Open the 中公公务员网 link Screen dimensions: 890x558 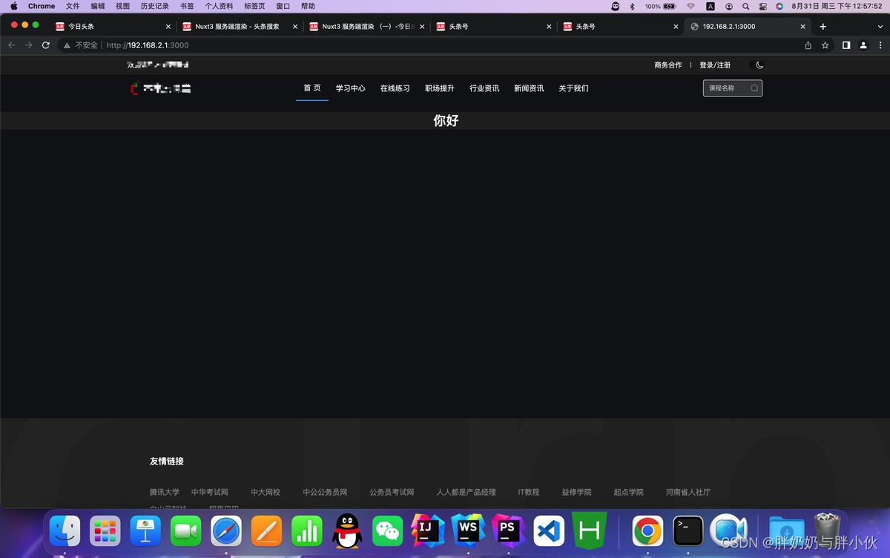point(325,492)
